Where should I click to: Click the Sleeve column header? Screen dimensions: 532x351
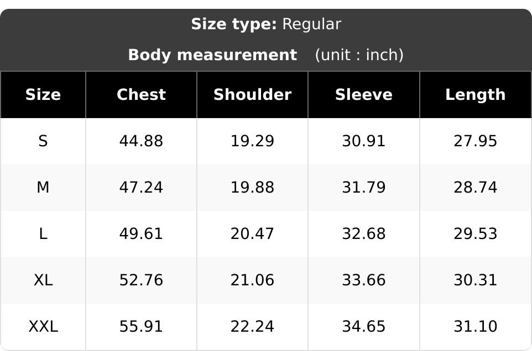[x=364, y=95]
